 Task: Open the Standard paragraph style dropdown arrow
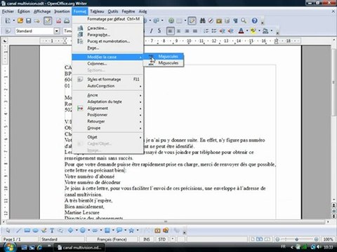click(57, 31)
